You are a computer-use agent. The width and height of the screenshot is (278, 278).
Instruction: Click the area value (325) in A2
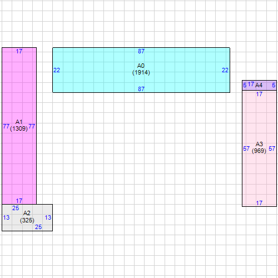click(27, 220)
